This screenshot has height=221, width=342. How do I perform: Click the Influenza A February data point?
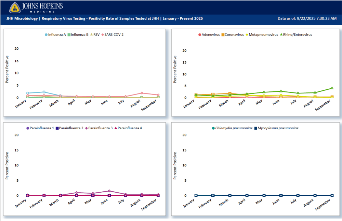(44, 92)
